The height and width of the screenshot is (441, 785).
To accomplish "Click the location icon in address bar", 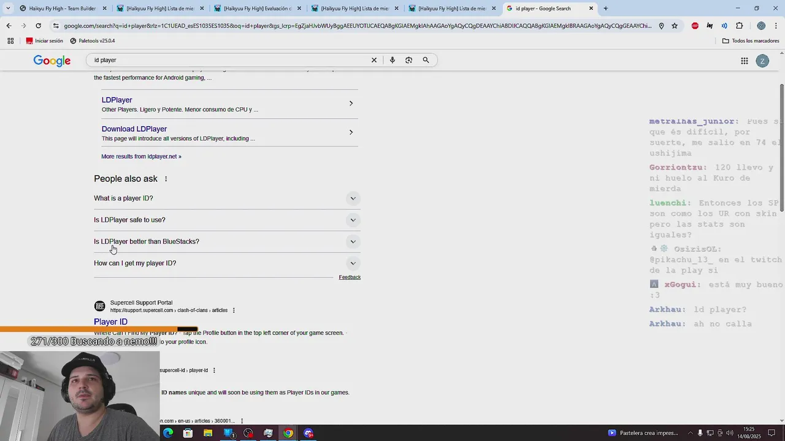I will click(x=661, y=26).
